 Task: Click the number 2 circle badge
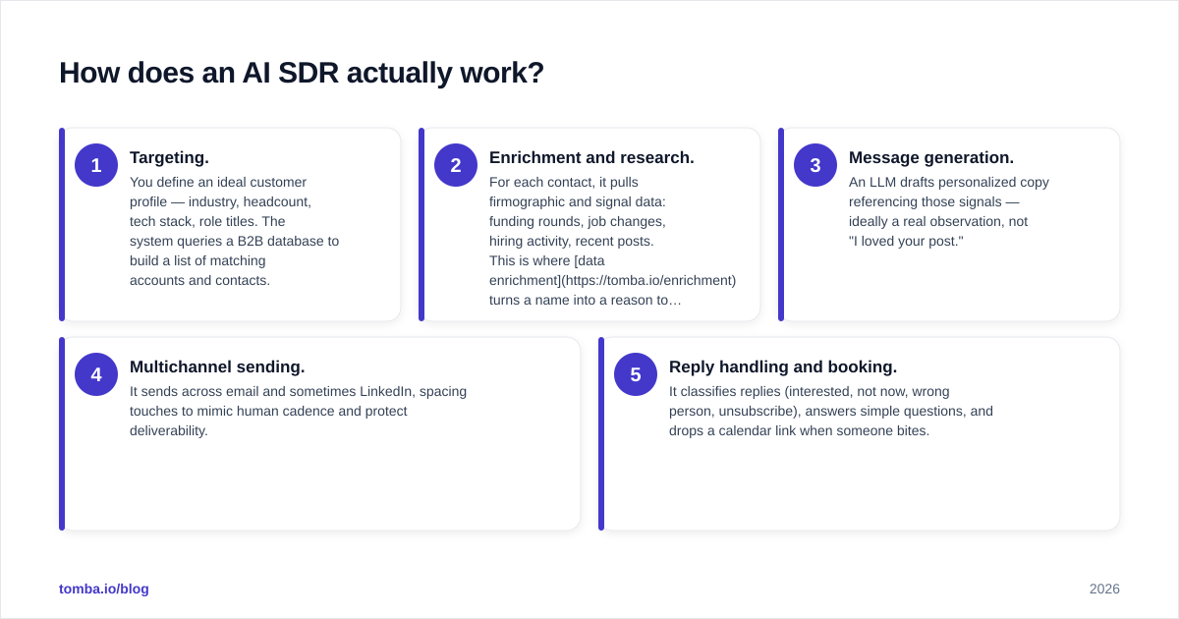click(456, 165)
